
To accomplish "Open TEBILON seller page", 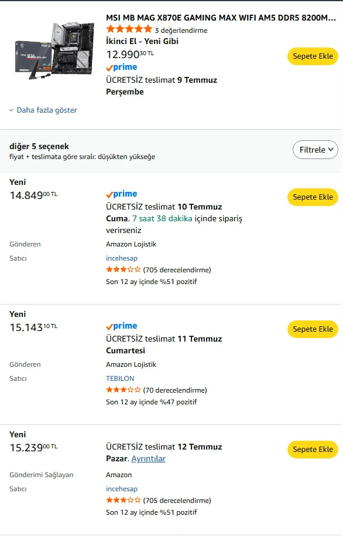I will [x=120, y=379].
